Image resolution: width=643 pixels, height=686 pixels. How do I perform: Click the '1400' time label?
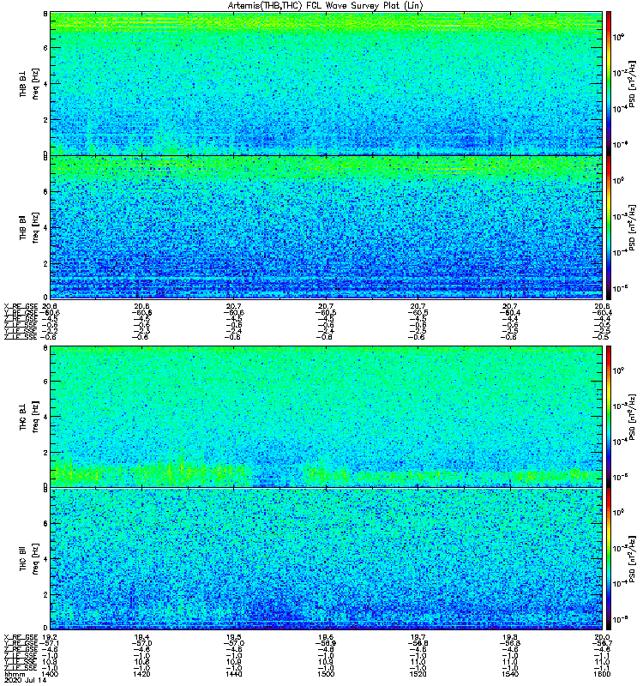pos(51,674)
